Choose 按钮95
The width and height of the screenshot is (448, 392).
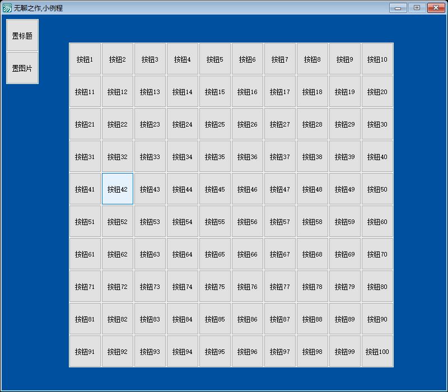pos(215,351)
